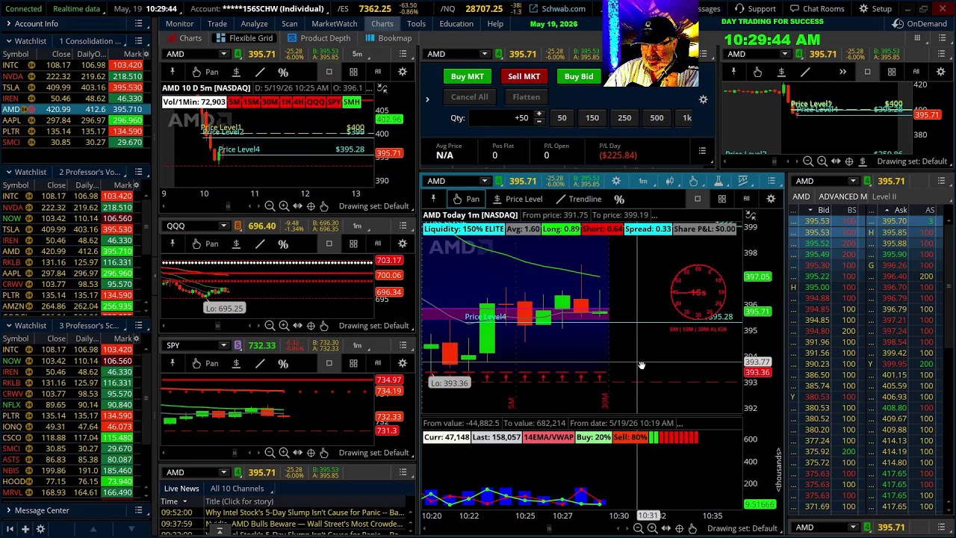
Task: Open drawing toolbar settings gear in AMD 5m chart
Action: click(403, 72)
